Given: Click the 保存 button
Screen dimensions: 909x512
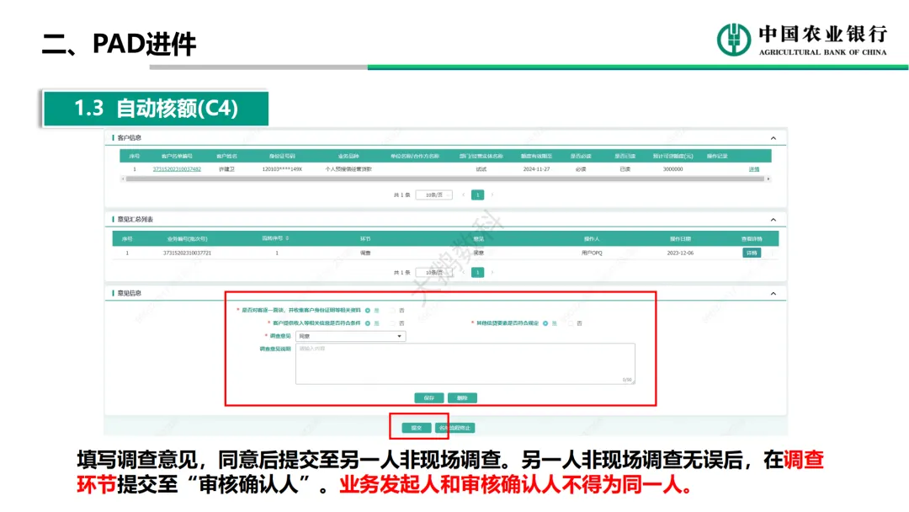Looking at the screenshot, I should tap(428, 397).
